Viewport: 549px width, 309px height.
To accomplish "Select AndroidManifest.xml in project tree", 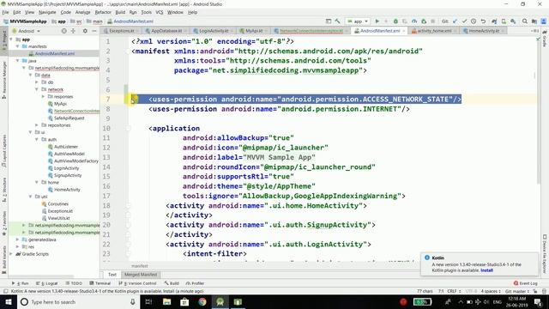I will point(54,53).
